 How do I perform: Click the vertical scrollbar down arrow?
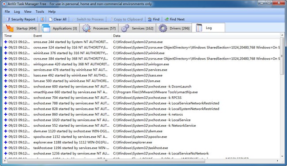[282, 157]
